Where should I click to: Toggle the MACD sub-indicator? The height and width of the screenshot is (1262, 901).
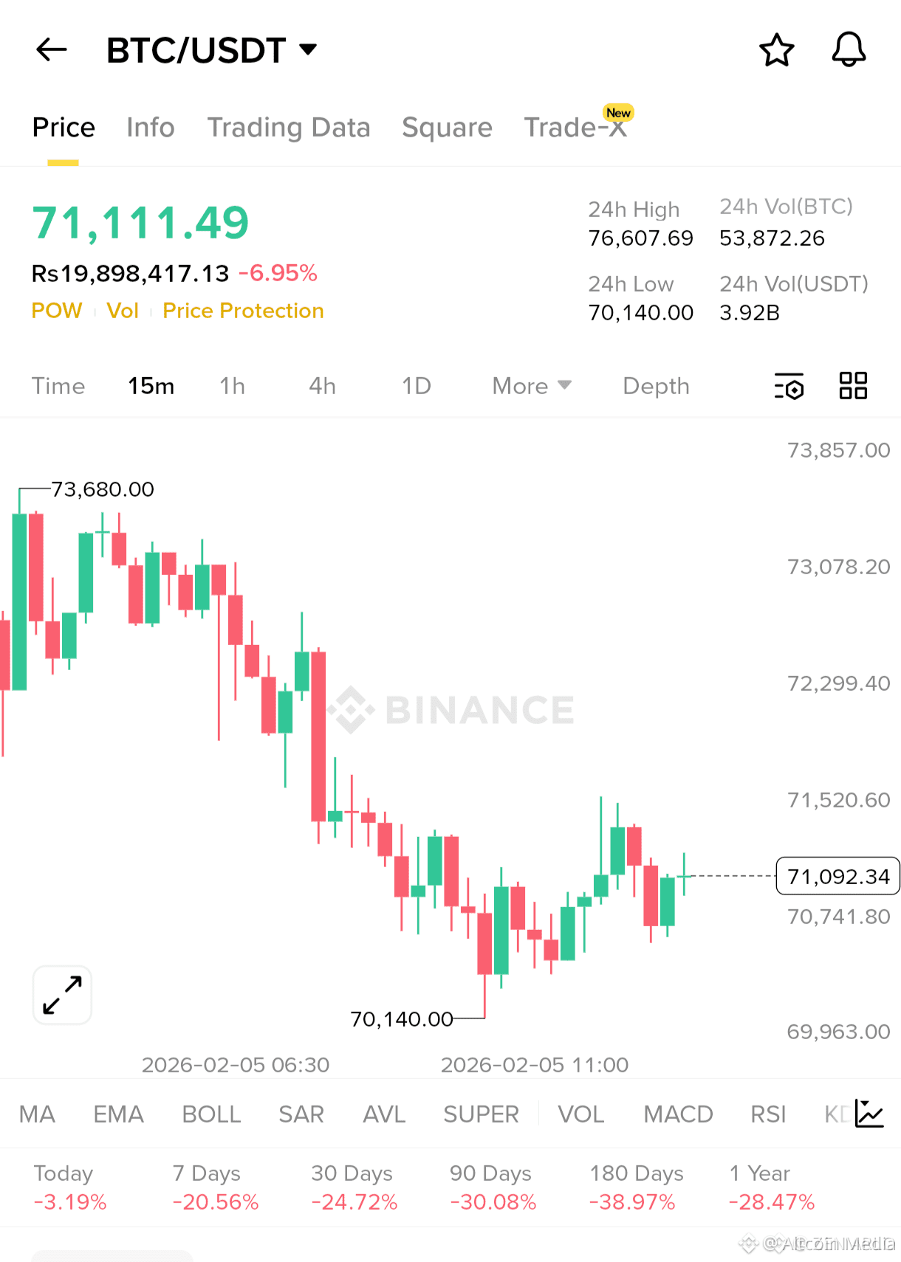[x=678, y=1114]
